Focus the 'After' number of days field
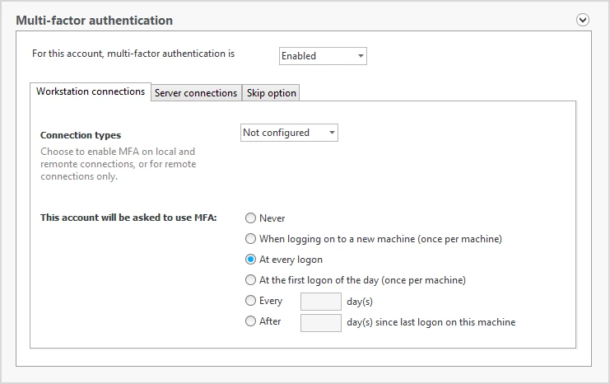 pos(321,322)
